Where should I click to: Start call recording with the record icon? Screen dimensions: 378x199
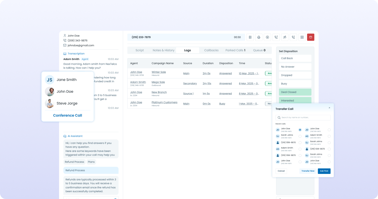click(267, 37)
